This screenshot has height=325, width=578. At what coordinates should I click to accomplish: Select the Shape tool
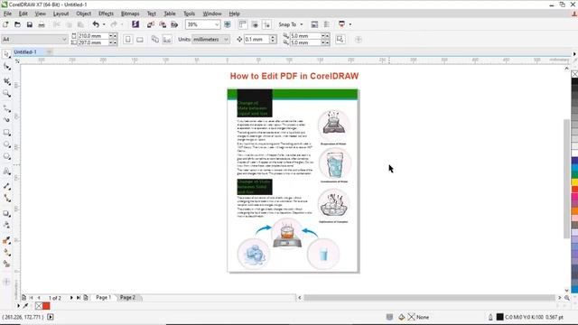pyautogui.click(x=6, y=67)
